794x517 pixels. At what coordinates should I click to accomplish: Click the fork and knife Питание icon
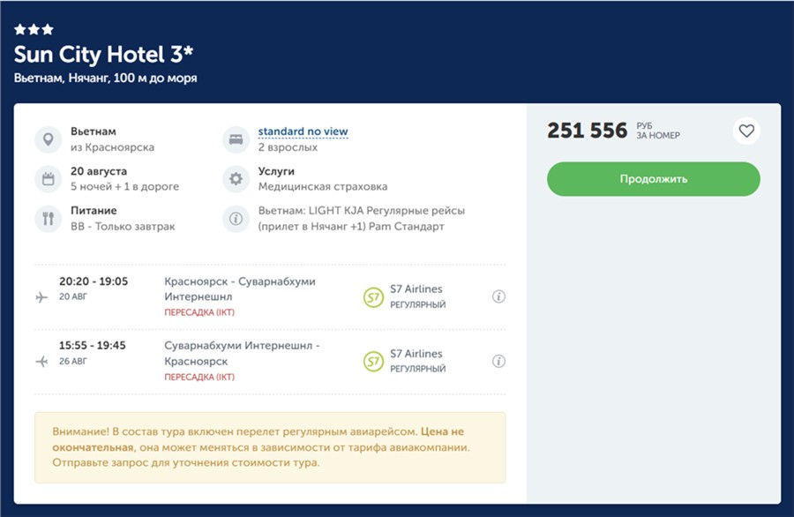click(49, 219)
